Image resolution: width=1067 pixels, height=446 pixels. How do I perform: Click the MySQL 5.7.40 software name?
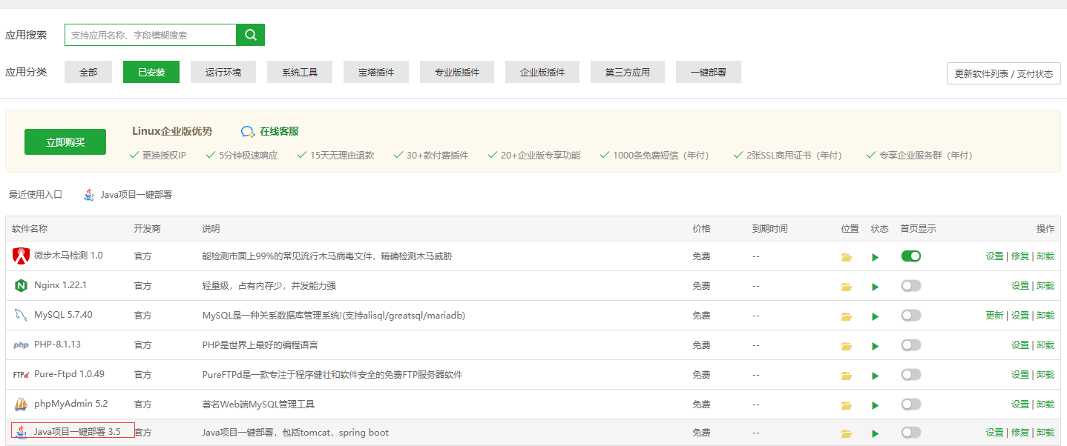[x=63, y=315]
